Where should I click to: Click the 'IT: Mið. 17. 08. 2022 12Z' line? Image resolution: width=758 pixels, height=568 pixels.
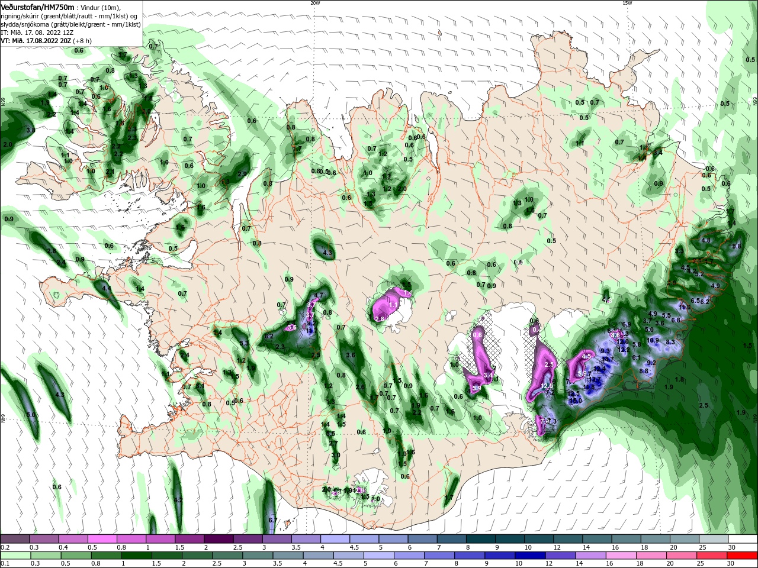click(36, 32)
